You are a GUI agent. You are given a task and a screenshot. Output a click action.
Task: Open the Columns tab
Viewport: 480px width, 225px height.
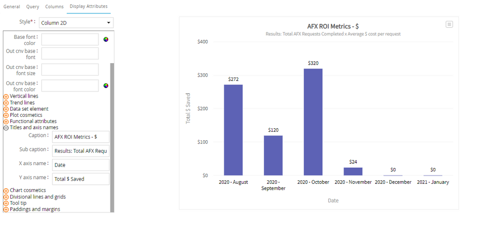pos(54,7)
